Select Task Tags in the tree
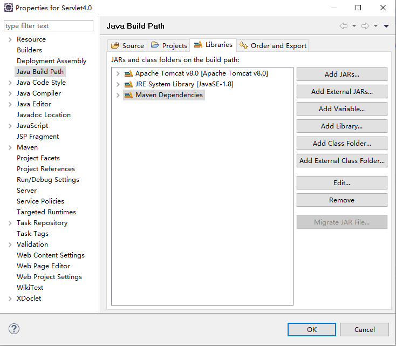This screenshot has height=346, width=396. tap(32, 234)
